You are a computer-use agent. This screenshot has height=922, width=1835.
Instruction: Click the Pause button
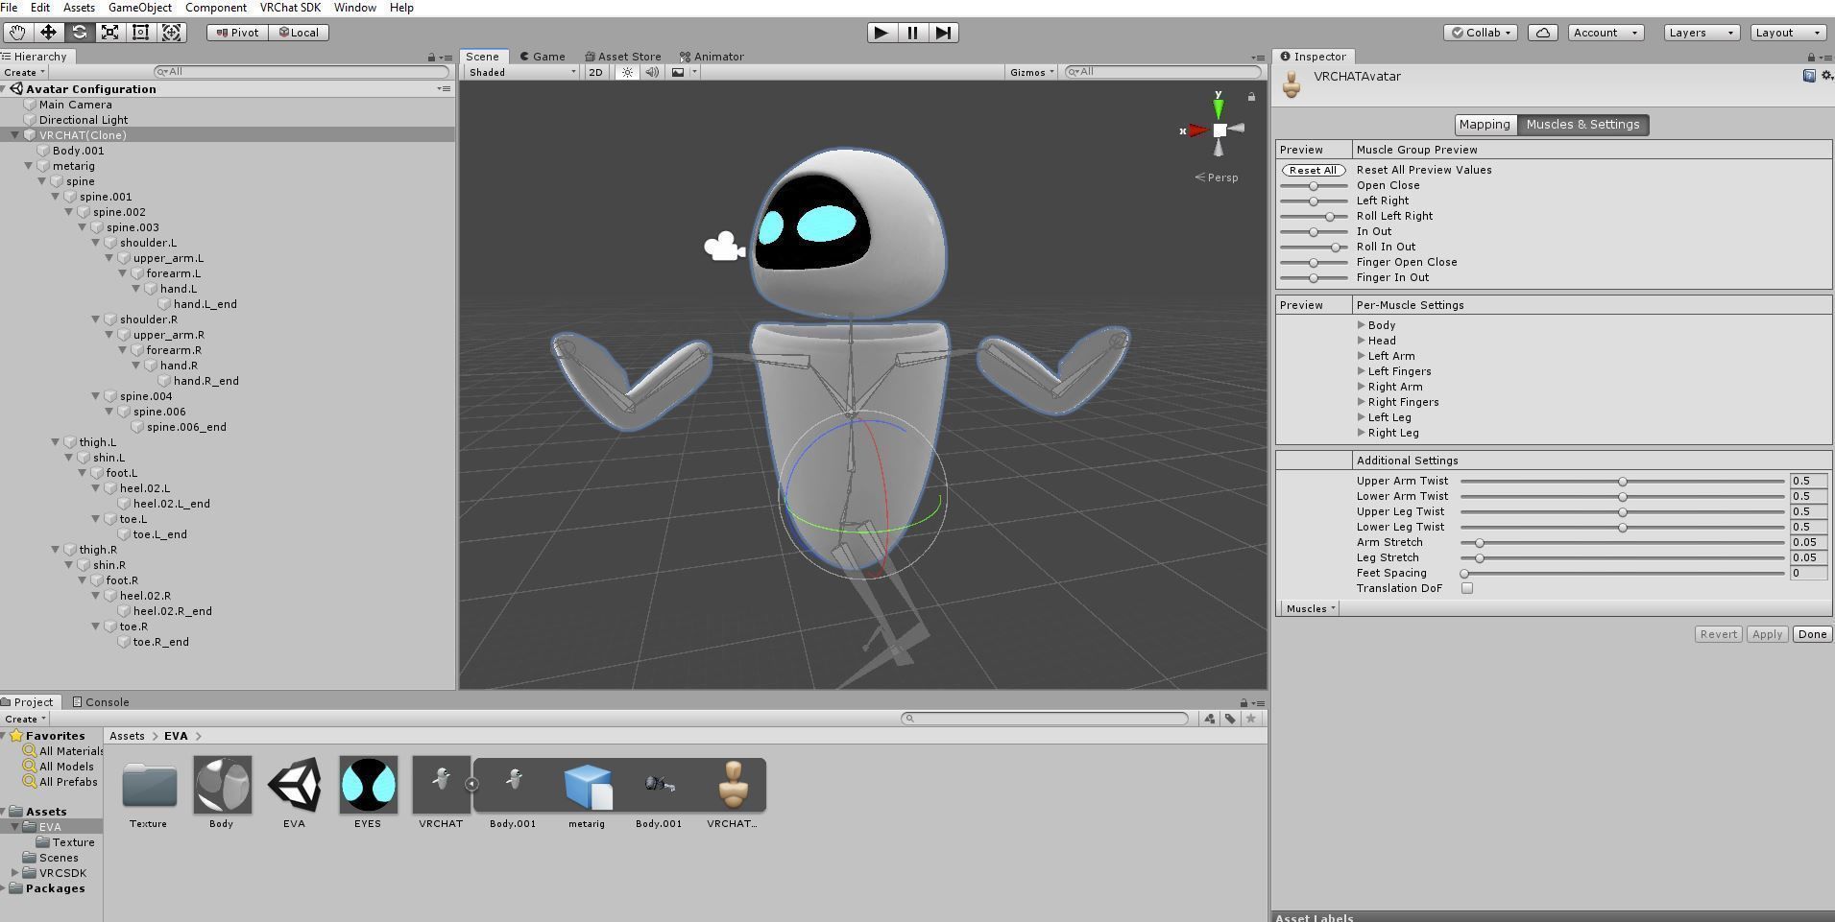[x=912, y=33]
